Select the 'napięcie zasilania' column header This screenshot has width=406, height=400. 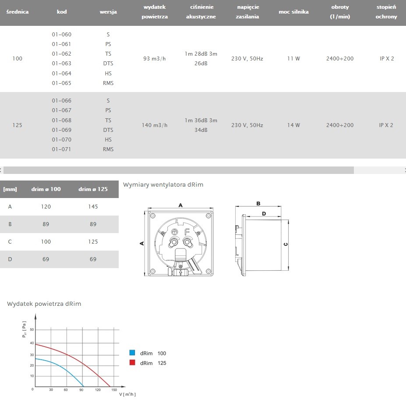(247, 12)
